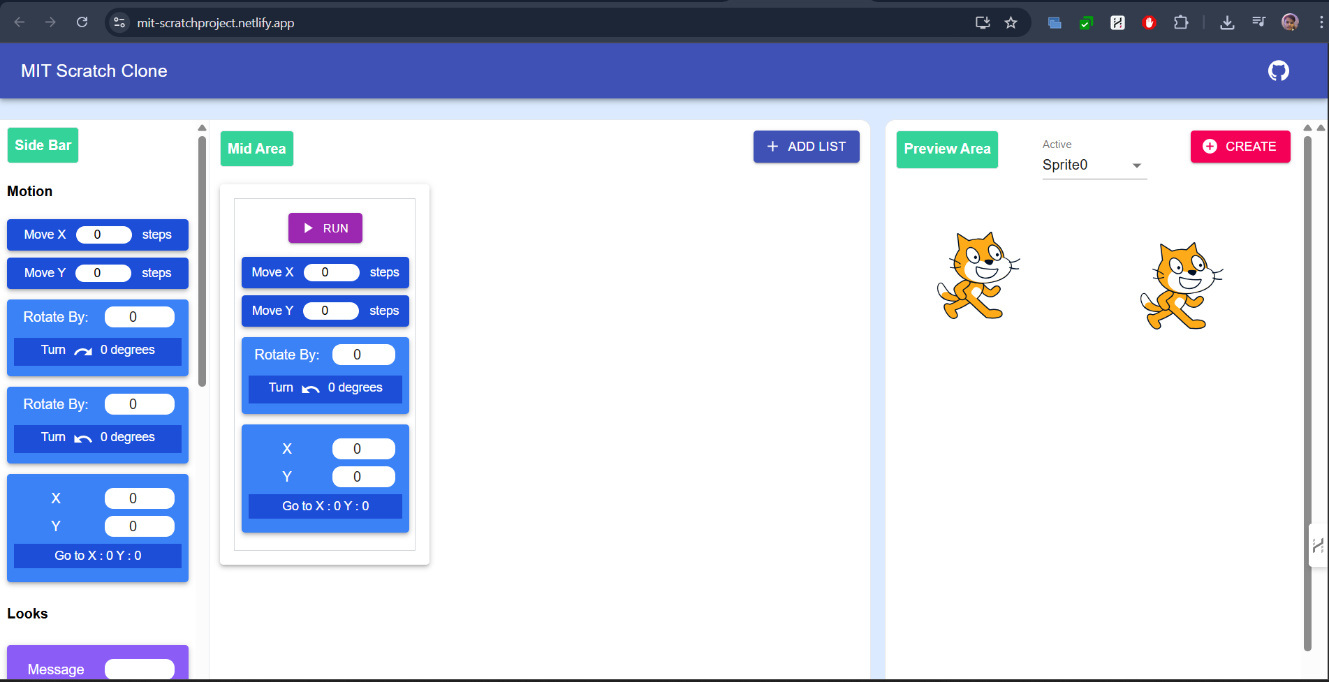
Task: Run the block list with RUN button
Action: (x=325, y=228)
